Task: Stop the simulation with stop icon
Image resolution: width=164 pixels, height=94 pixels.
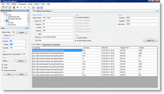Action: (x=25, y=7)
